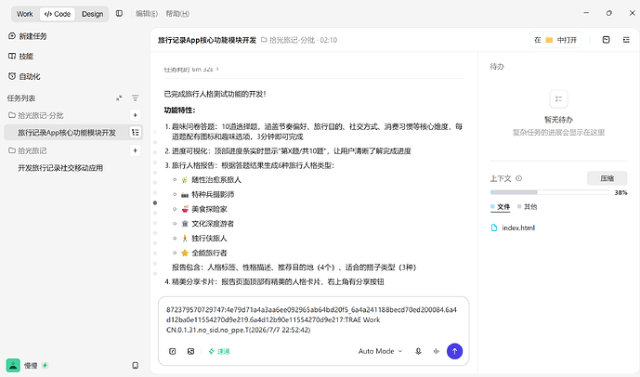This screenshot has width=640, height=377.
Task: Click the chat message input field
Action: (x=313, y=319)
